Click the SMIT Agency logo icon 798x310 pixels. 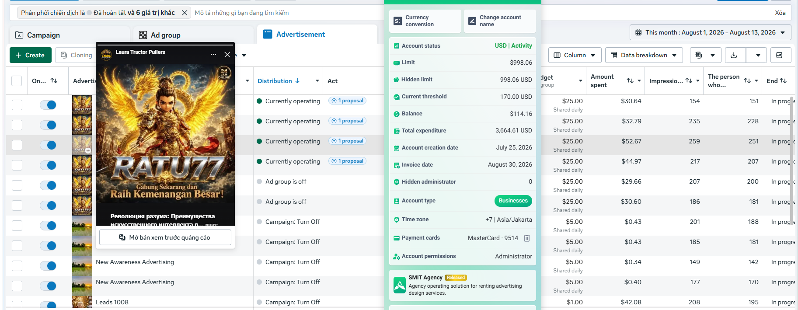[400, 285]
